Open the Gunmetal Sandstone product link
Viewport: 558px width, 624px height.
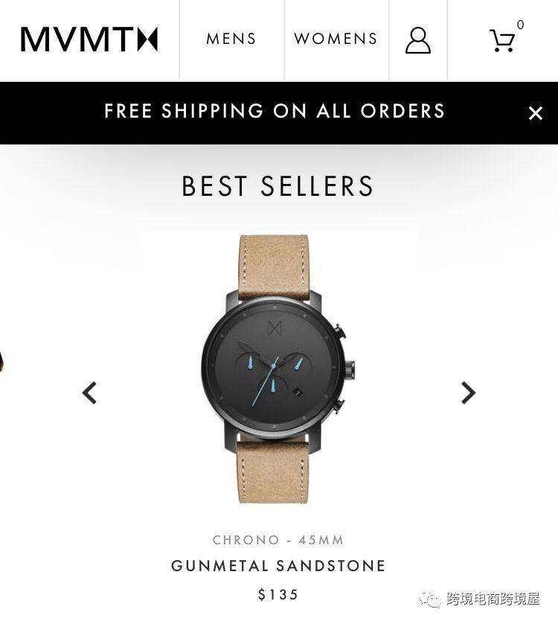pyautogui.click(x=278, y=565)
